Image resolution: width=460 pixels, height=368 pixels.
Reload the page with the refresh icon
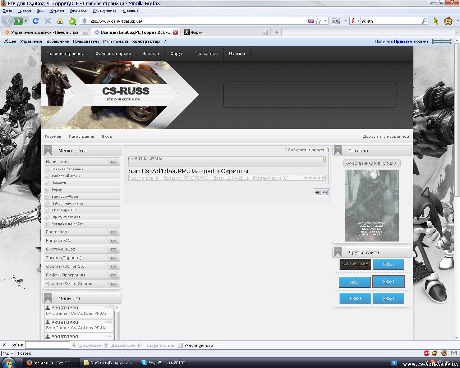[36, 21]
